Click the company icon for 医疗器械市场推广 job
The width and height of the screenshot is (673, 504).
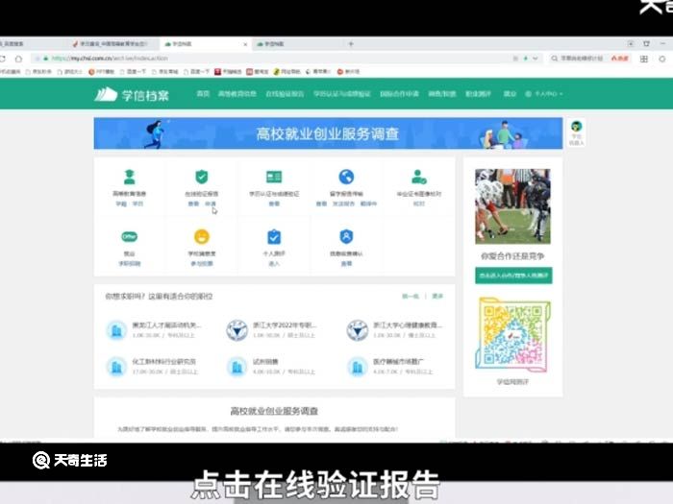[357, 367]
